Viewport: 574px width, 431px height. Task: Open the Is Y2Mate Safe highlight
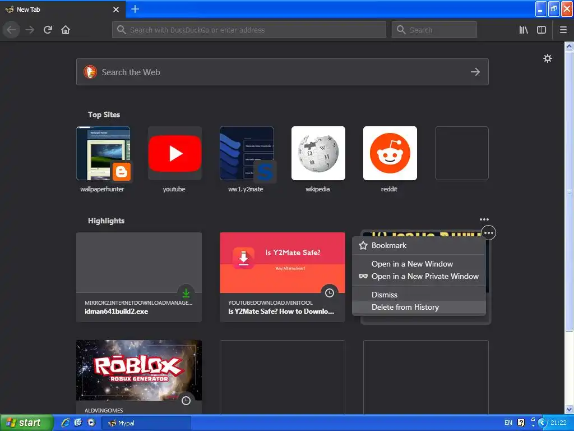coord(283,277)
